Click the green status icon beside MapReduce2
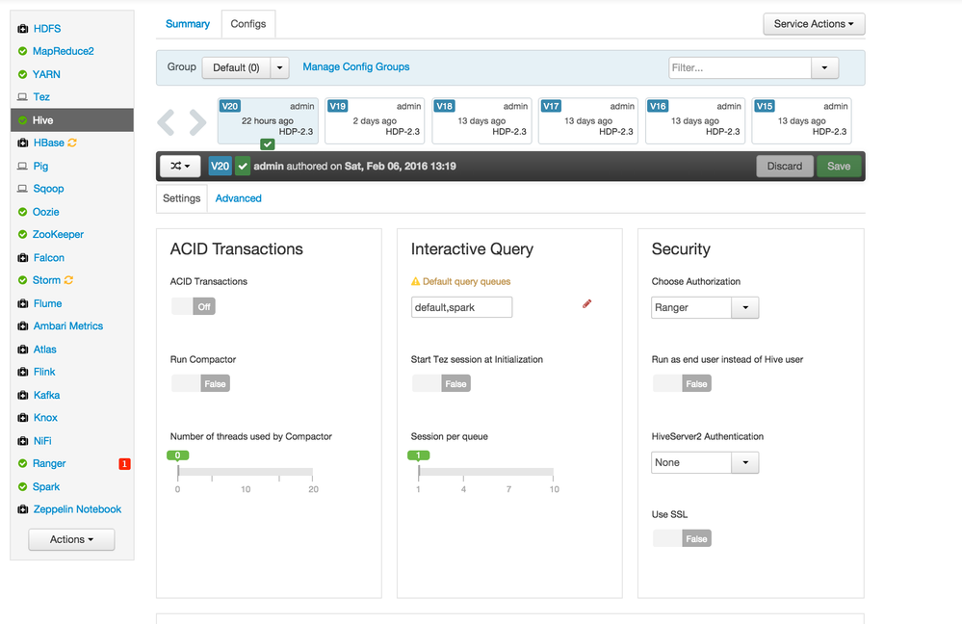 click(x=23, y=52)
